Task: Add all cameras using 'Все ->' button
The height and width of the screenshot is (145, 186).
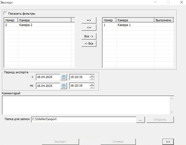Action: pyautogui.click(x=89, y=36)
